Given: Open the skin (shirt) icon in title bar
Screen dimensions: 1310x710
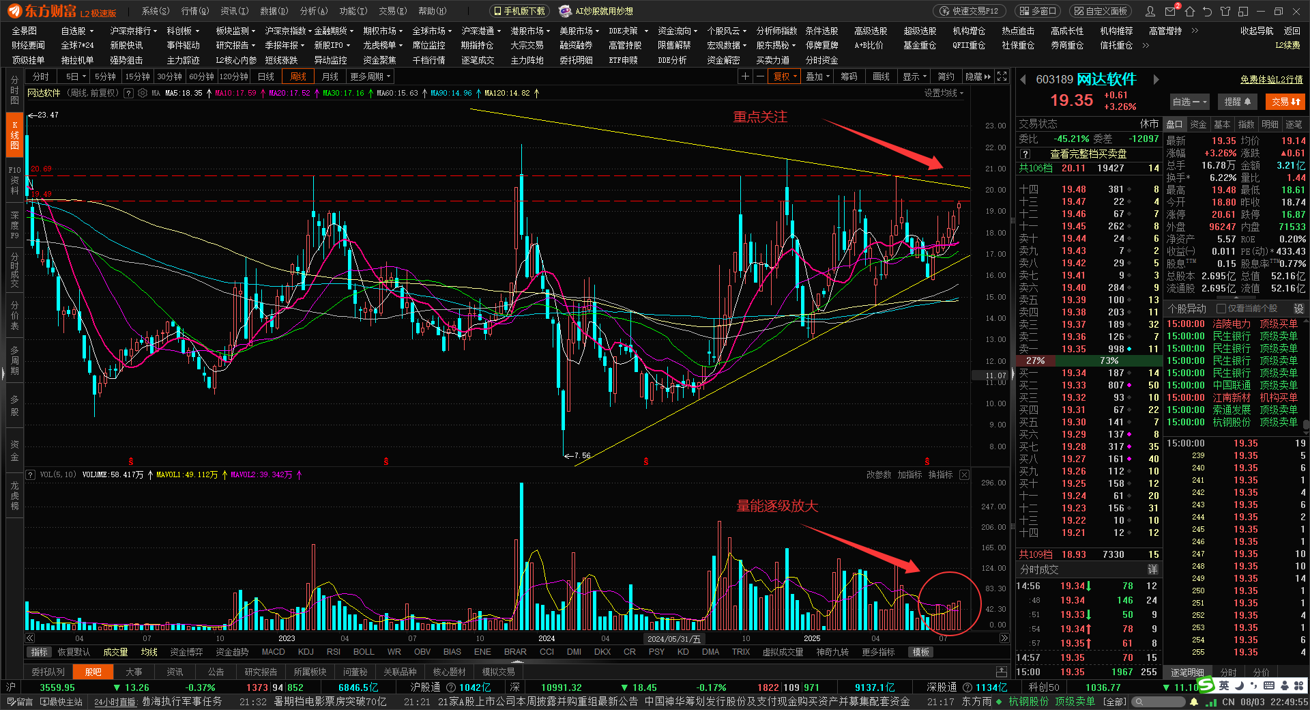Looking at the screenshot, I should pyautogui.click(x=1225, y=11).
